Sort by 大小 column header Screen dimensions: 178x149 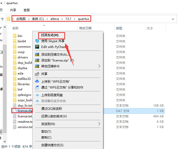(150, 28)
